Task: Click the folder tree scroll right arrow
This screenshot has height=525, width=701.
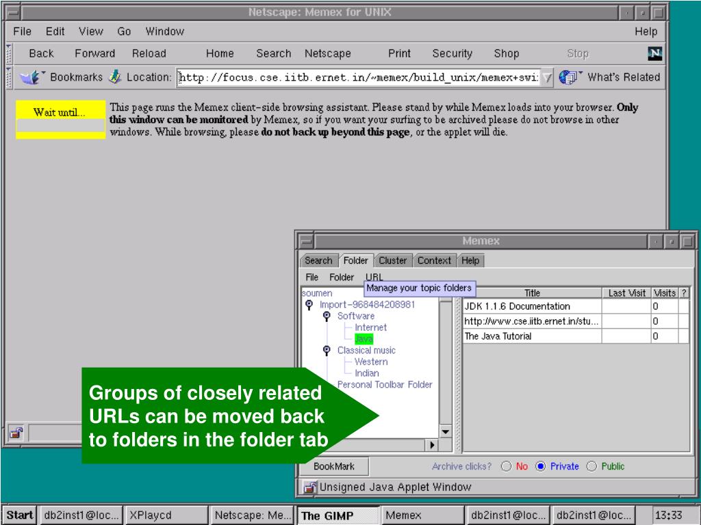Action: (432, 444)
